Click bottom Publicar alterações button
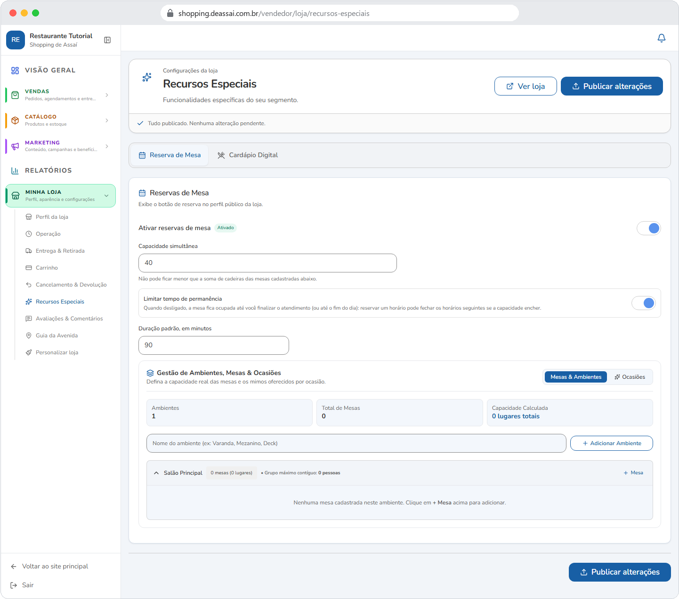The image size is (679, 599). (x=620, y=572)
